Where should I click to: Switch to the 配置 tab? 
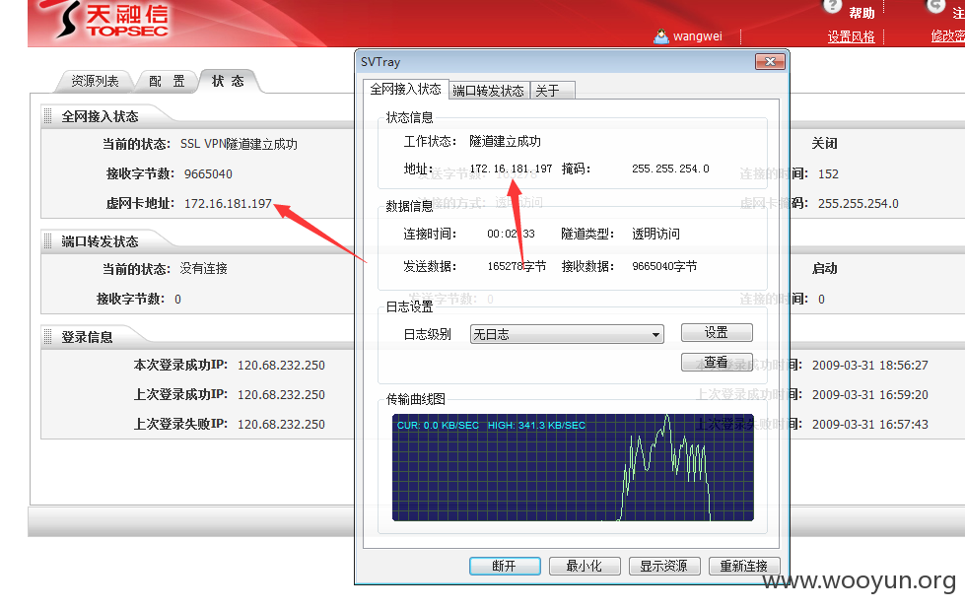tap(167, 81)
